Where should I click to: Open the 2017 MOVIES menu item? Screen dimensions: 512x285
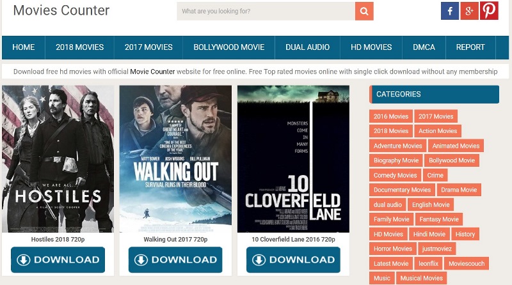click(148, 47)
